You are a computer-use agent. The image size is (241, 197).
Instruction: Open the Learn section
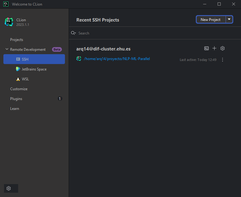(x=14, y=108)
